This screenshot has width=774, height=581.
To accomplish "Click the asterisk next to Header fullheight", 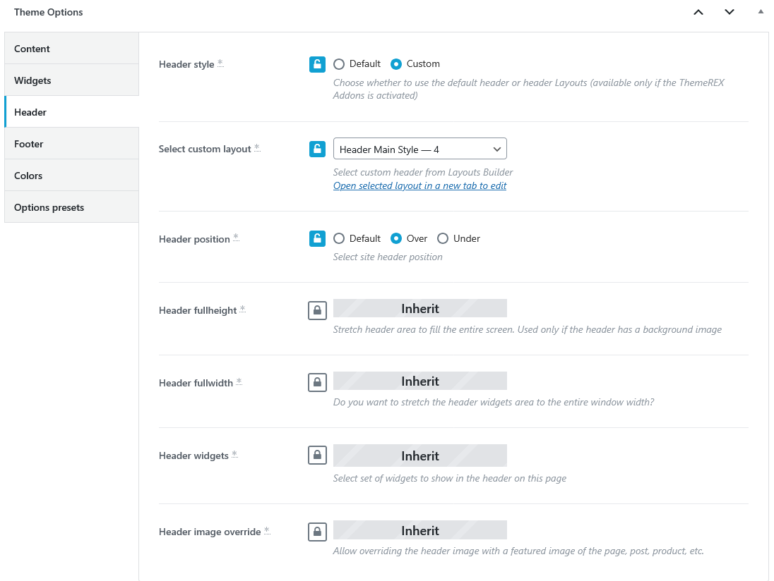I will pyautogui.click(x=242, y=309).
